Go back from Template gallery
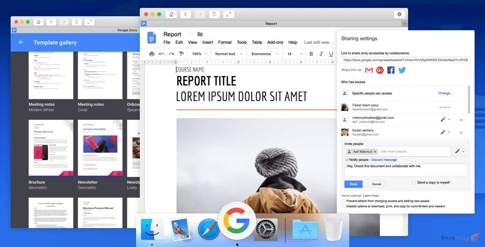This screenshot has width=485, height=247. pyautogui.click(x=21, y=42)
